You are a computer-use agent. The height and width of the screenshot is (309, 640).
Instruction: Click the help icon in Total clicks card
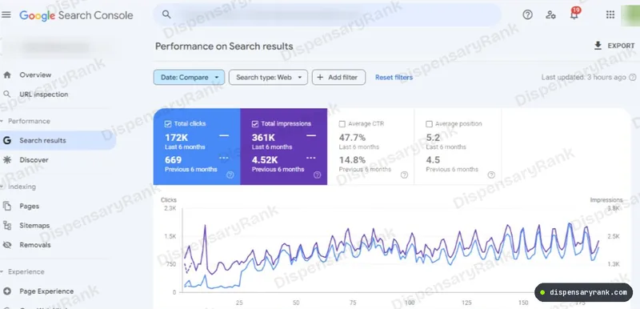230,175
